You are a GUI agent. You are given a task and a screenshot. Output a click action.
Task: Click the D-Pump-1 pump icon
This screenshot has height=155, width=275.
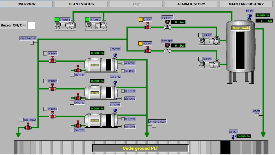click(66, 26)
